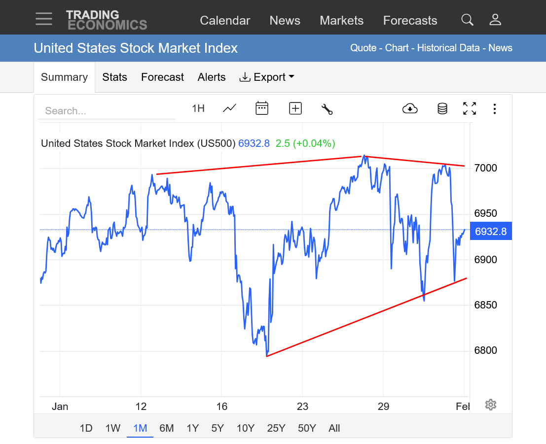
Task: Click the search magnifier icon
Action: [x=467, y=20]
